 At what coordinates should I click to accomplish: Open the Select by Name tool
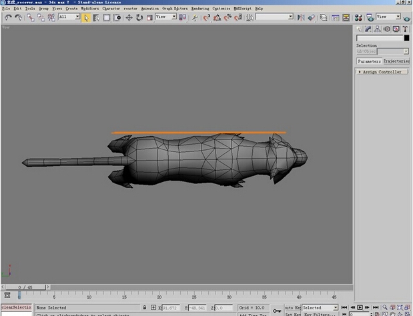point(96,17)
